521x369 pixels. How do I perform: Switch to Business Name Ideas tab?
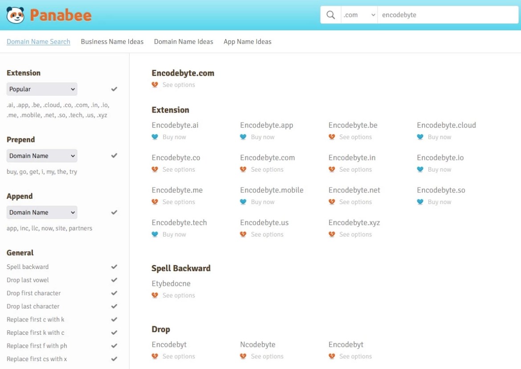click(112, 41)
